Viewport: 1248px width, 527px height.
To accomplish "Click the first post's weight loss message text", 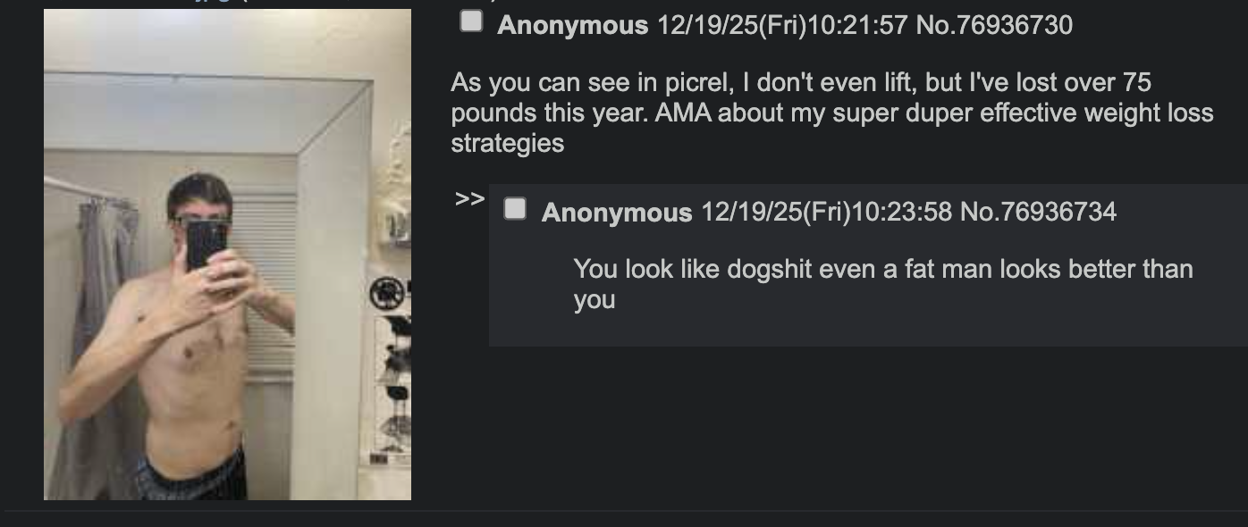I will point(832,113).
